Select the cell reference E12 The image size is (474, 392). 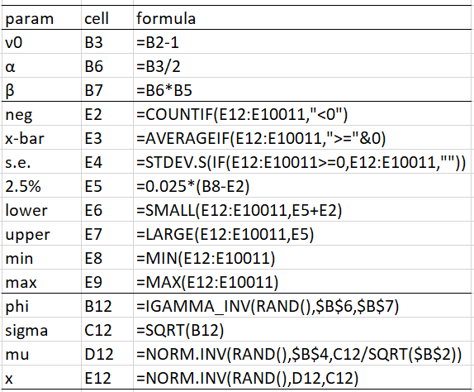pyautogui.click(x=107, y=377)
